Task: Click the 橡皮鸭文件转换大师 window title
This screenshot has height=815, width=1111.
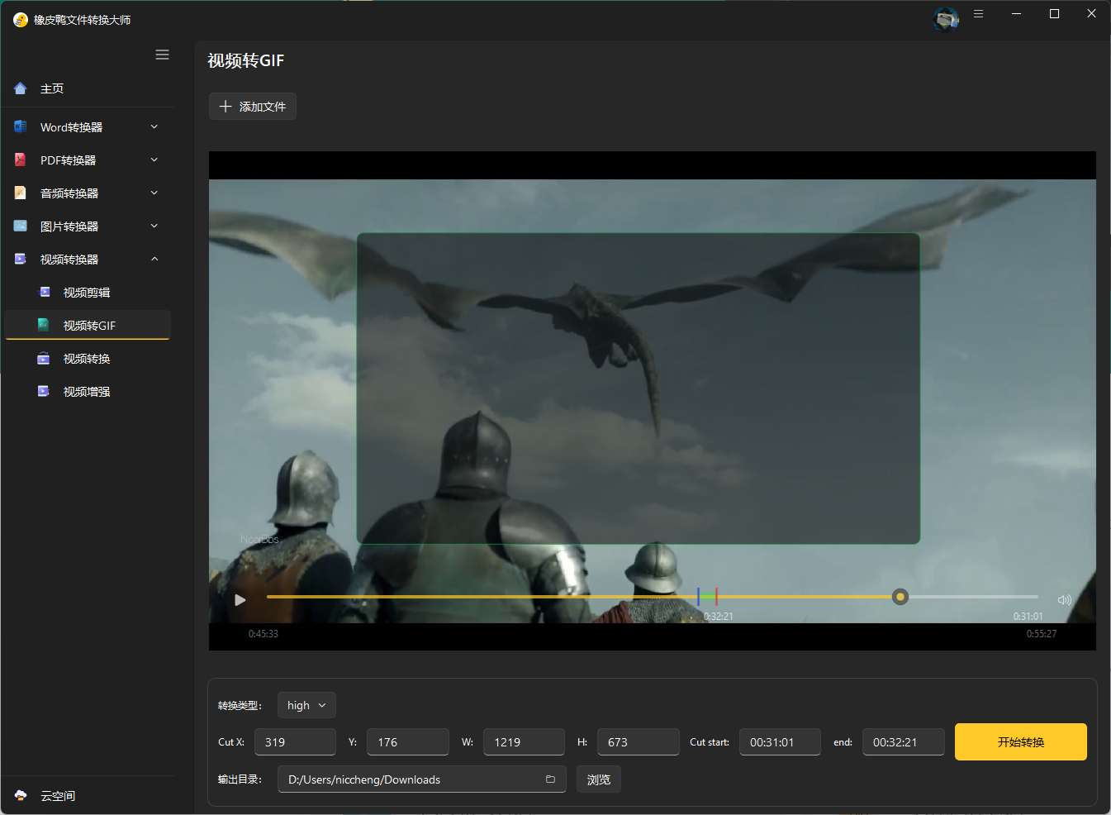Action: click(82, 20)
